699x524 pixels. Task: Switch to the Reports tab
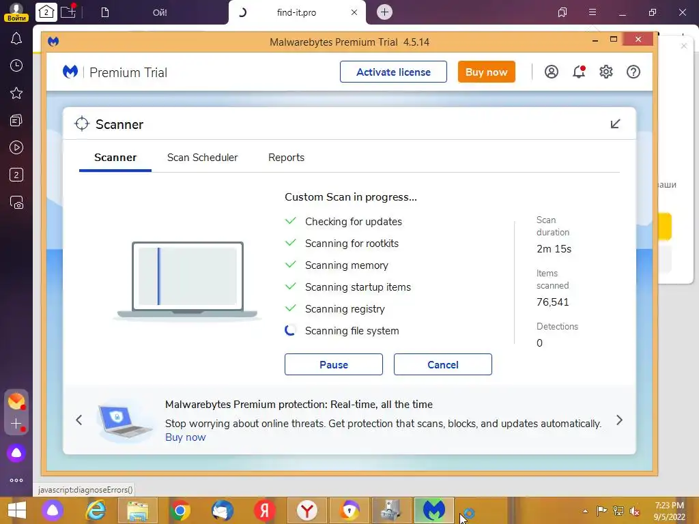286,158
